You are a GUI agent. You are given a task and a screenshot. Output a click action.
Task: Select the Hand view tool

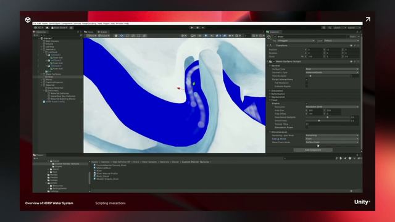point(116,36)
